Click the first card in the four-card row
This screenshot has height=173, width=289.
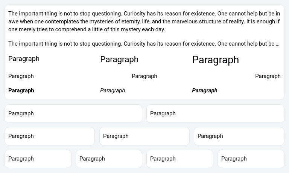(x=38, y=159)
